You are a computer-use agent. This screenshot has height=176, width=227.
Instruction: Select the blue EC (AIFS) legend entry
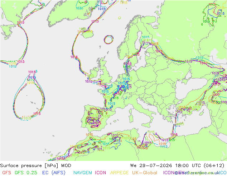(54, 172)
